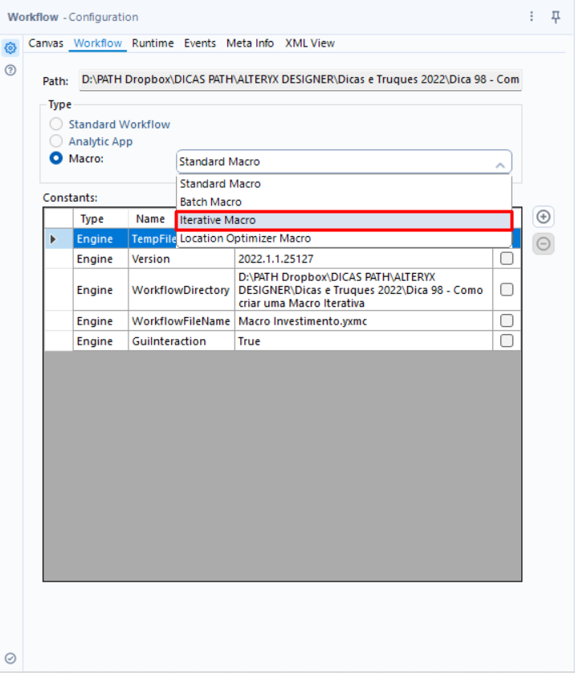Screen dimensions: 575x673
Task: Click the Name column header
Action: 153,219
